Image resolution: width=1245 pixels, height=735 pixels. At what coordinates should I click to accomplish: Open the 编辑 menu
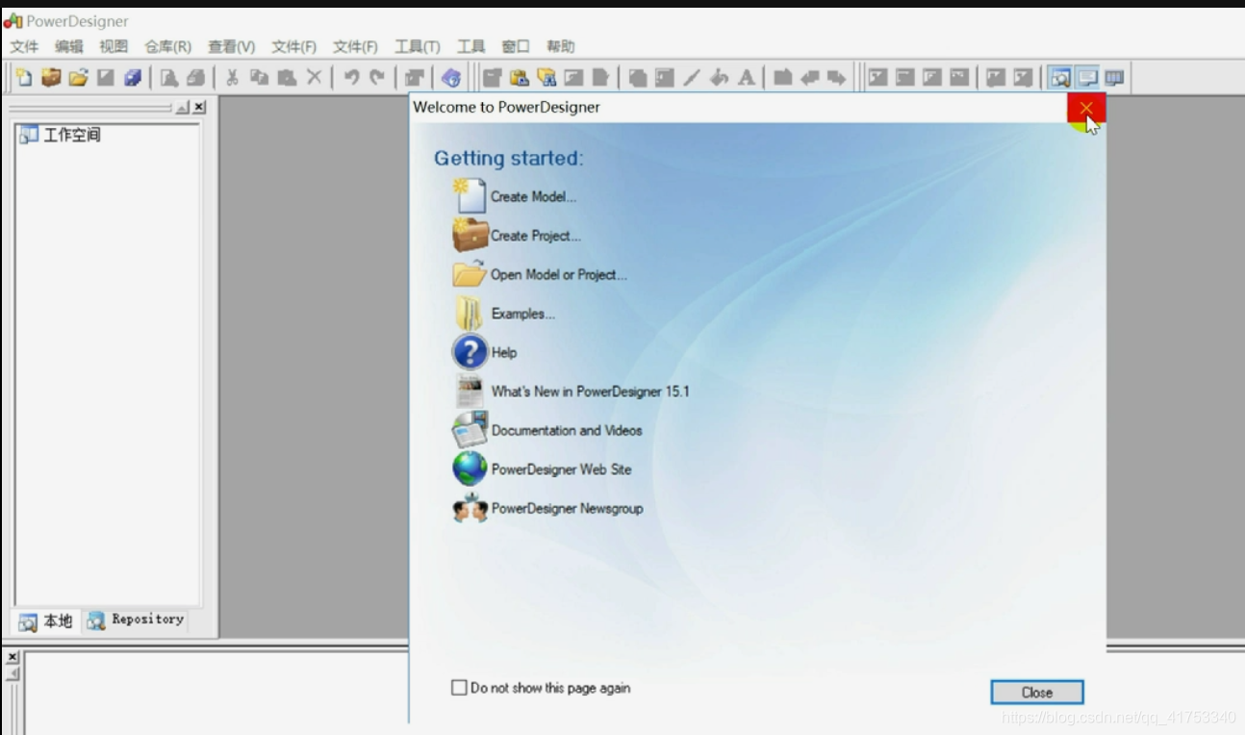point(69,46)
